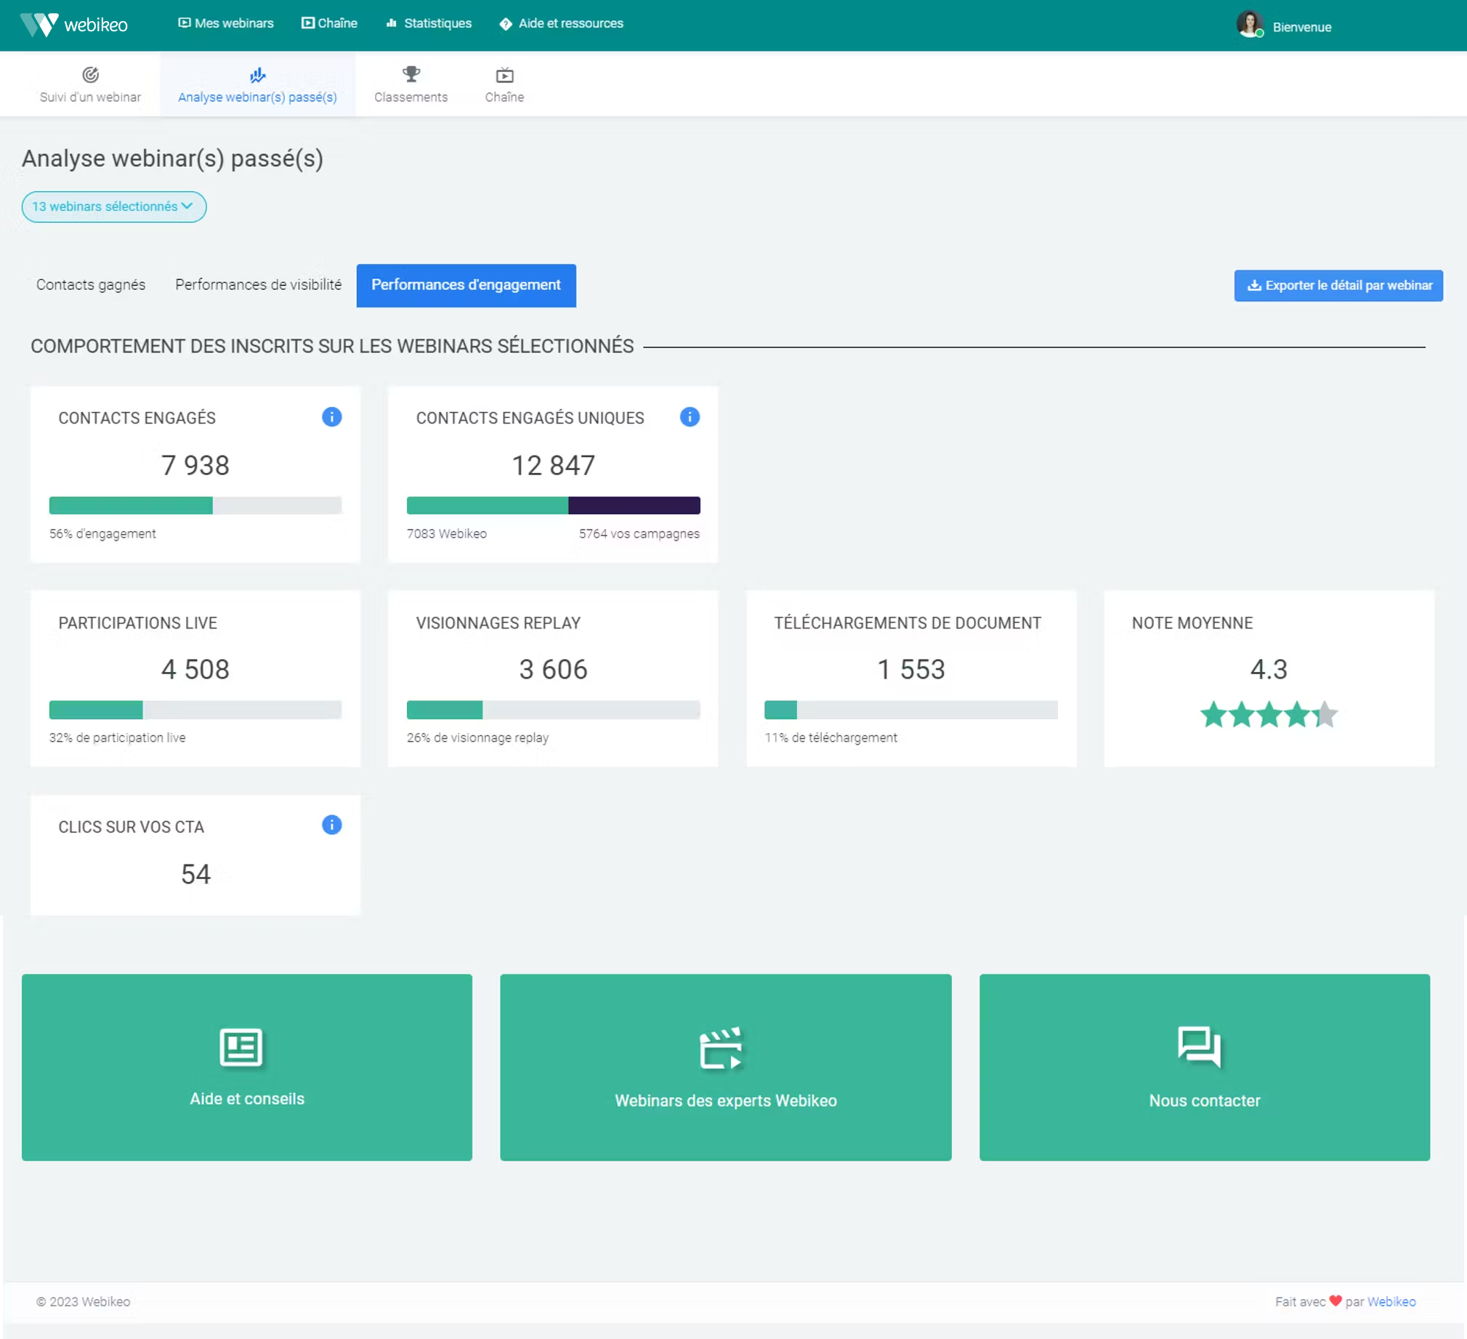Open the user avatar picture menu
Screen dimensions: 1467x1339
1250,24
